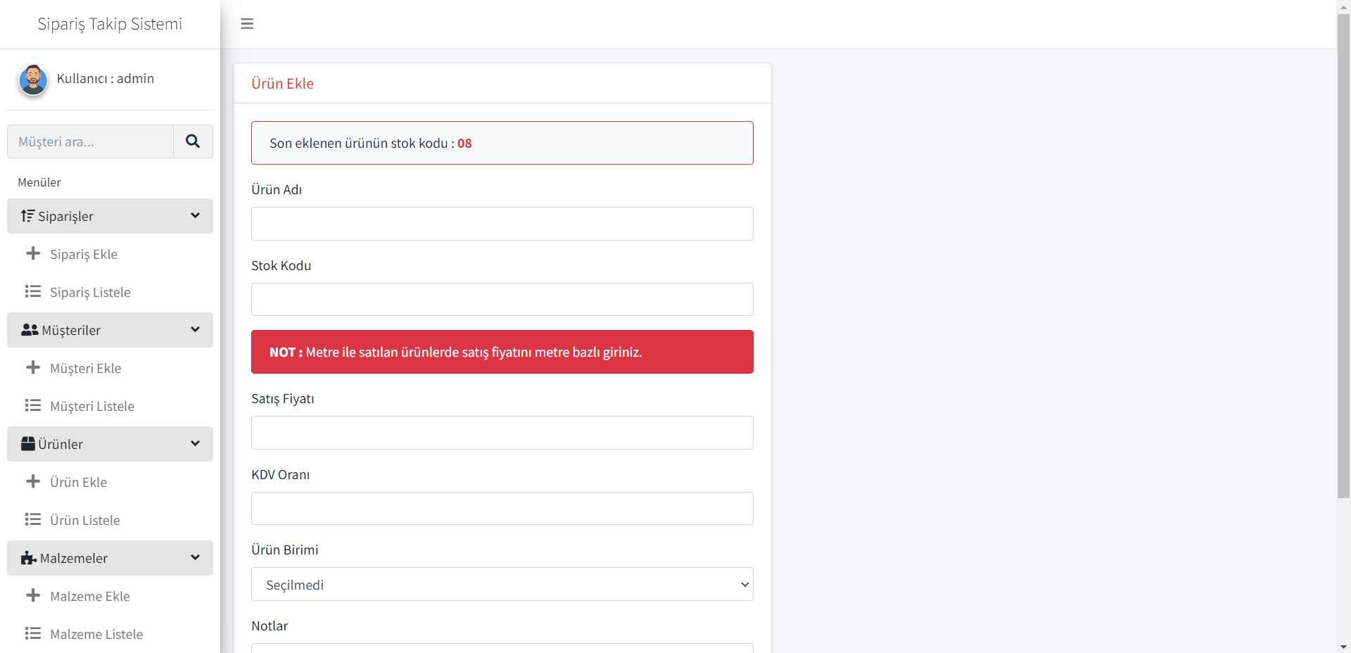Click the admin user avatar
Screen dimensions: 1351x653
coord(33,80)
